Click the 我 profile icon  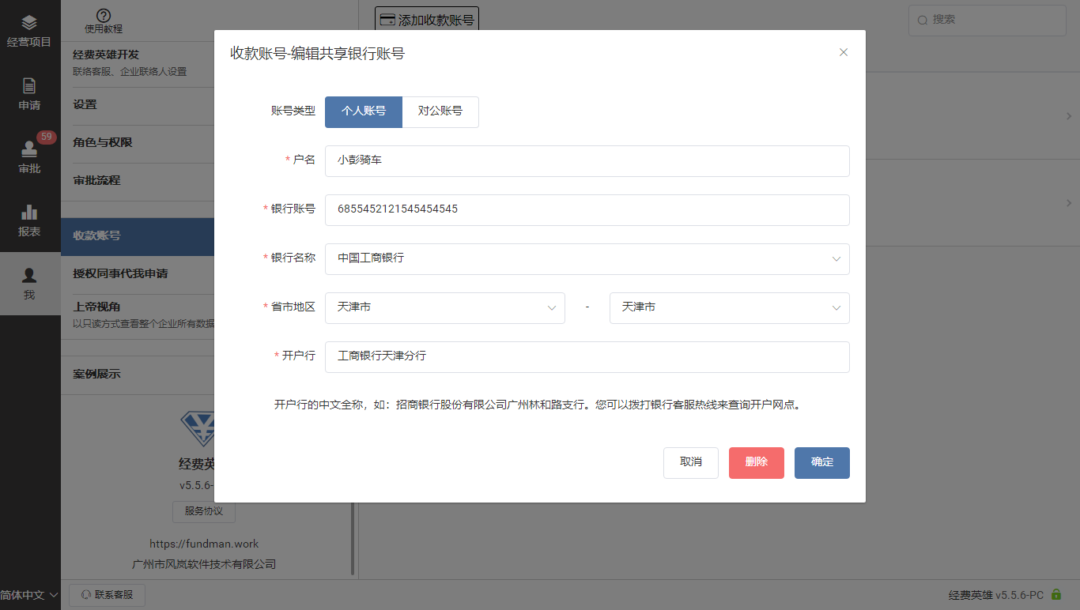coord(29,275)
